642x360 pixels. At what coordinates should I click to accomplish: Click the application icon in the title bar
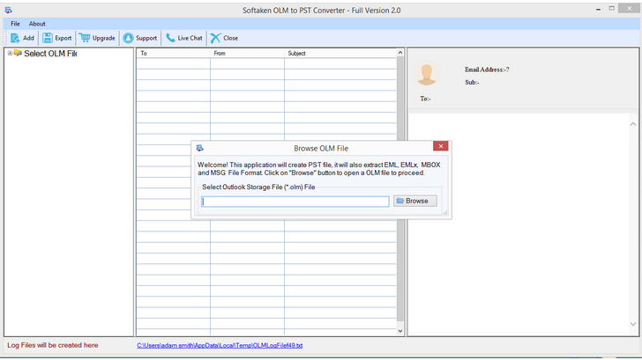pos(8,11)
